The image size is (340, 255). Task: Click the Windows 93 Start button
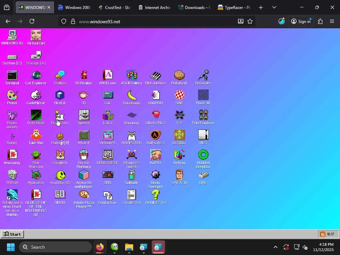coord(12,234)
